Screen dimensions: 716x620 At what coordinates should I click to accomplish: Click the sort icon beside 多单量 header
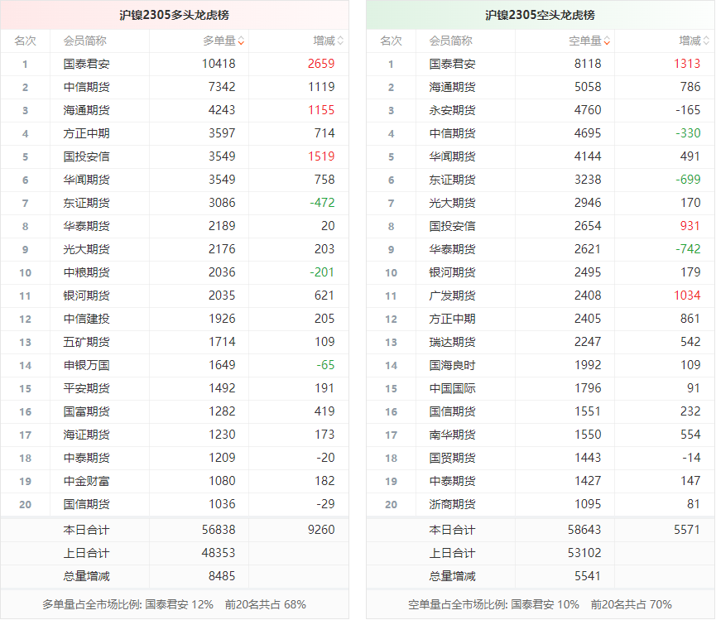(241, 41)
